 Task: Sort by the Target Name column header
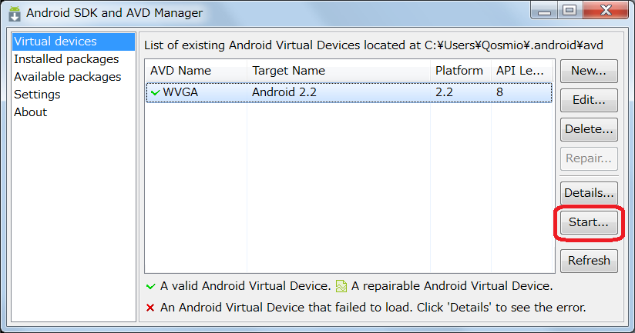[x=338, y=71]
